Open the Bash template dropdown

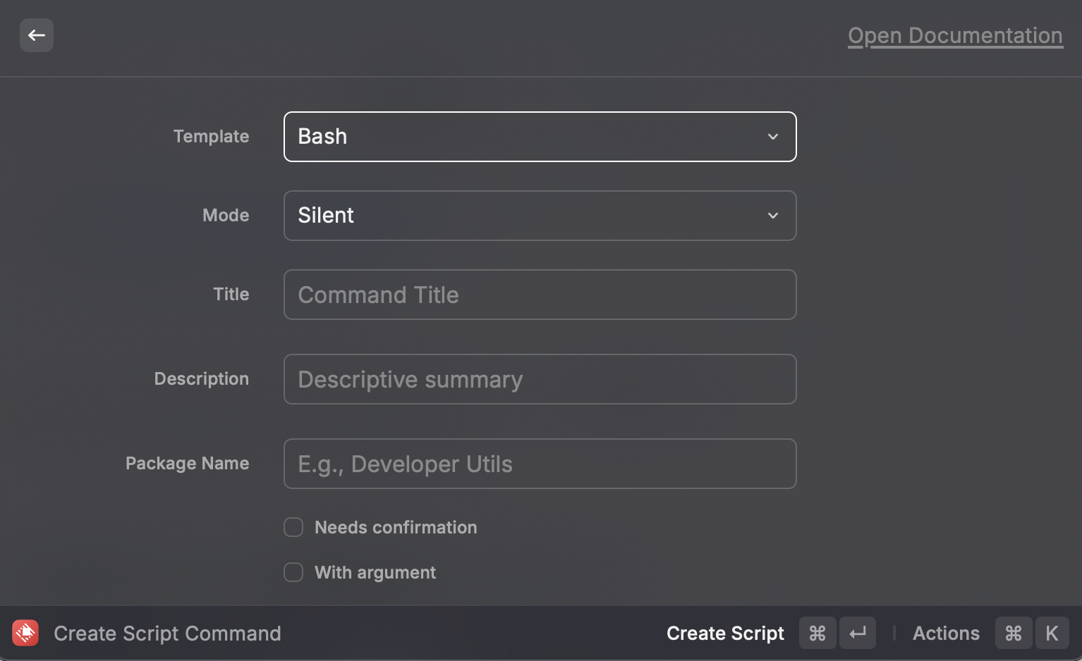(x=540, y=137)
